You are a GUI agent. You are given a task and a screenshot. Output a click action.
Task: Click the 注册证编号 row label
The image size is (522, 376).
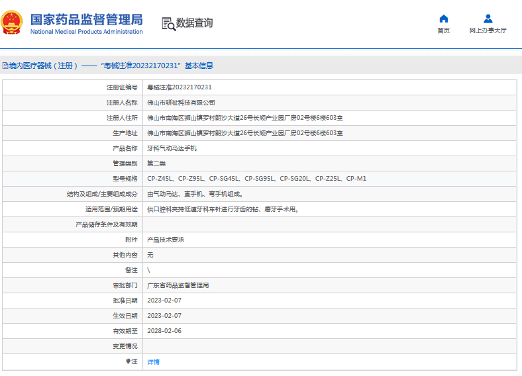click(122, 87)
